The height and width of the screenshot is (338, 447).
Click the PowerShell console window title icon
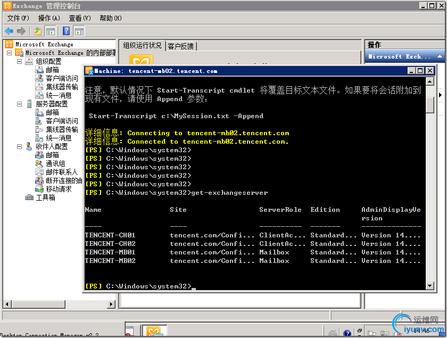(x=89, y=71)
